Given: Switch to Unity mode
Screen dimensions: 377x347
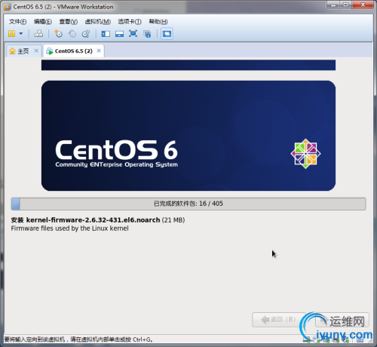Looking at the screenshot, I should pos(147,34).
